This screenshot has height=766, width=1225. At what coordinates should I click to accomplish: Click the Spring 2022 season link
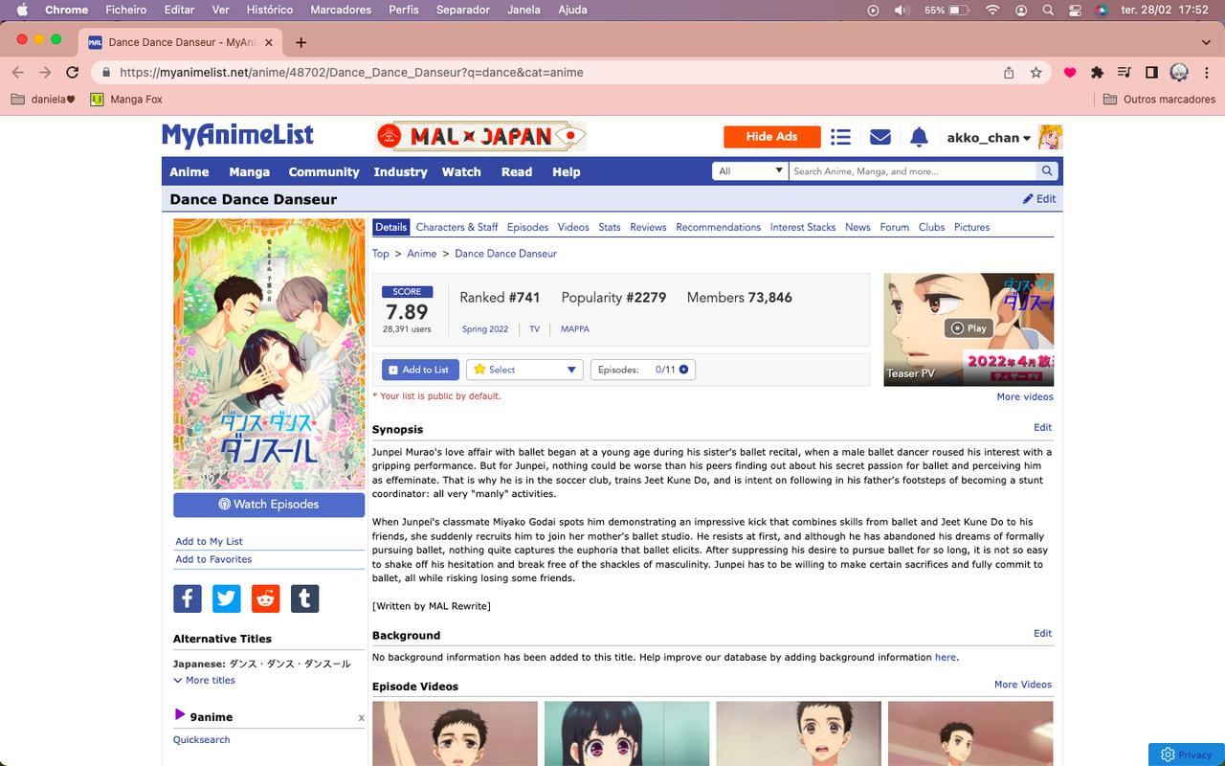pos(485,328)
